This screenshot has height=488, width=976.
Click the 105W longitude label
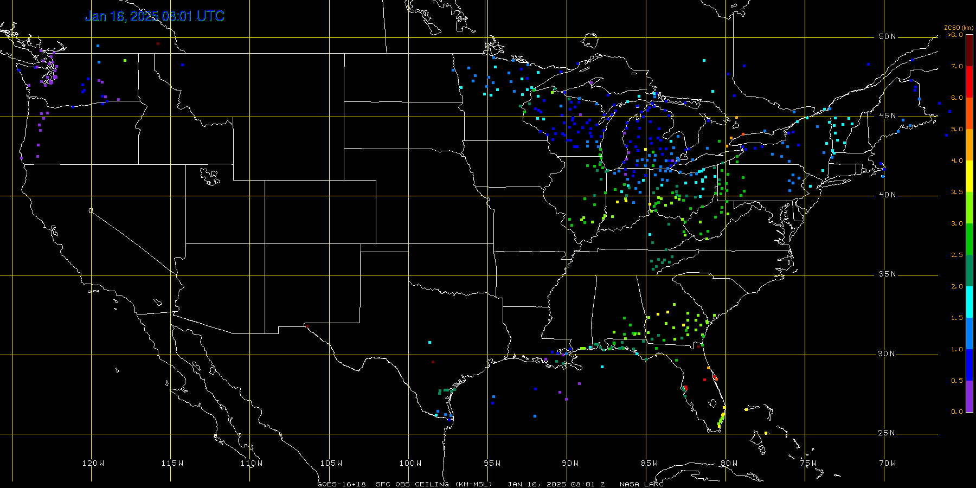(331, 463)
